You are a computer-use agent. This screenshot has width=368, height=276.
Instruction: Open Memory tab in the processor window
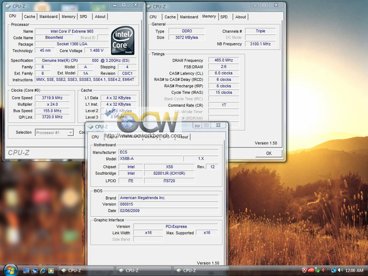69,17
